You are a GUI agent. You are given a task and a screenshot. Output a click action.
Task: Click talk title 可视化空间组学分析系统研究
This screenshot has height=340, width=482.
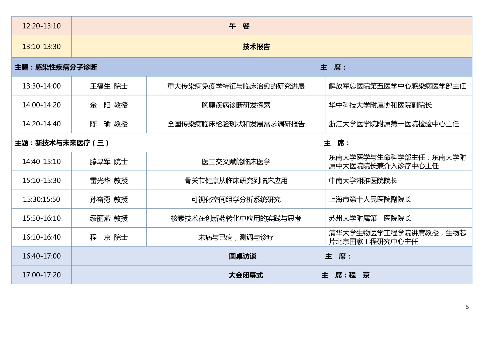(x=235, y=199)
